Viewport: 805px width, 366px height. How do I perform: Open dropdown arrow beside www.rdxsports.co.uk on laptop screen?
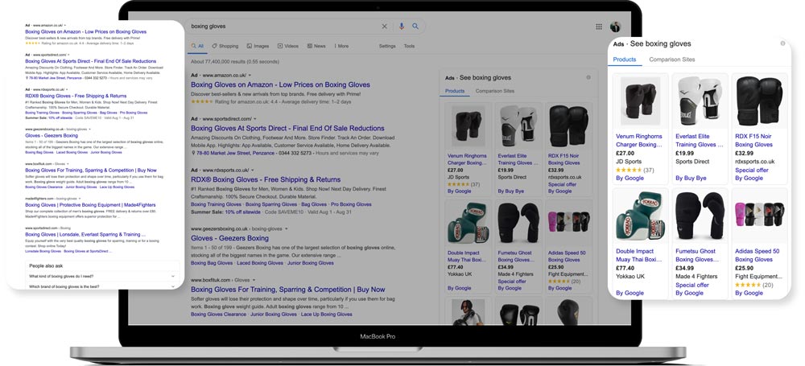point(253,171)
